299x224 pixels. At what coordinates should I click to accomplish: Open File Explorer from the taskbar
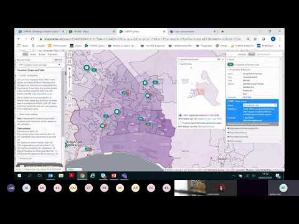pos(61,176)
